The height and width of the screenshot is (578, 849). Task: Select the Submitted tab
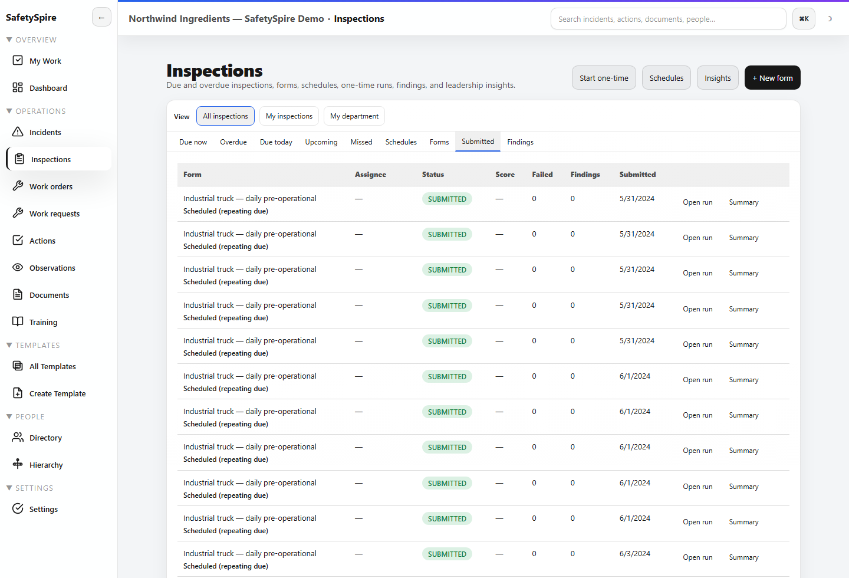(478, 142)
